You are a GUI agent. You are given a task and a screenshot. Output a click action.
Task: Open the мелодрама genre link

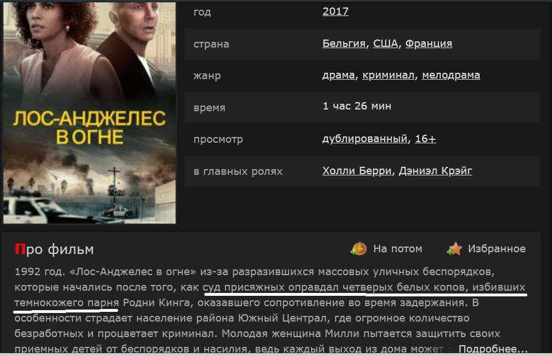(x=451, y=75)
